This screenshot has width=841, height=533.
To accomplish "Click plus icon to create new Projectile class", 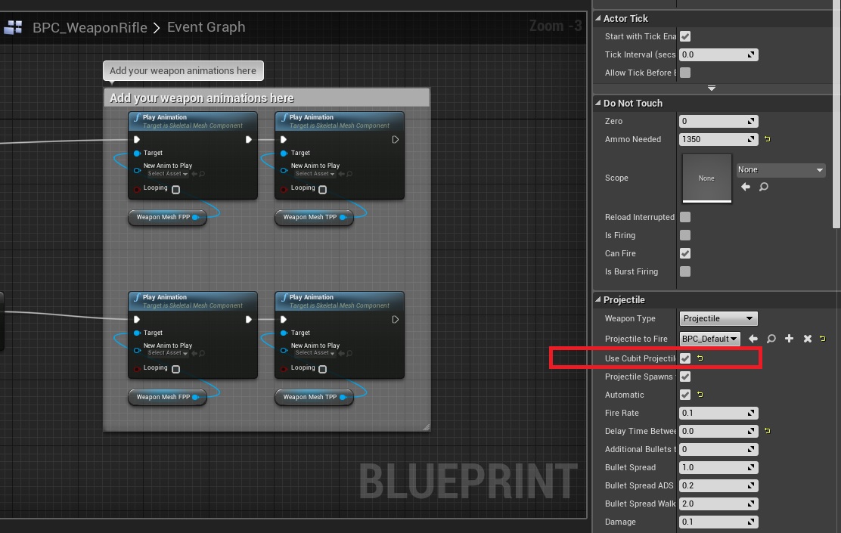I will point(789,339).
